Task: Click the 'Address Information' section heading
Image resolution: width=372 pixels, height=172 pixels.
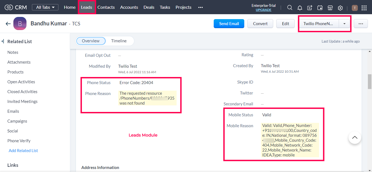Action: [x=100, y=168]
